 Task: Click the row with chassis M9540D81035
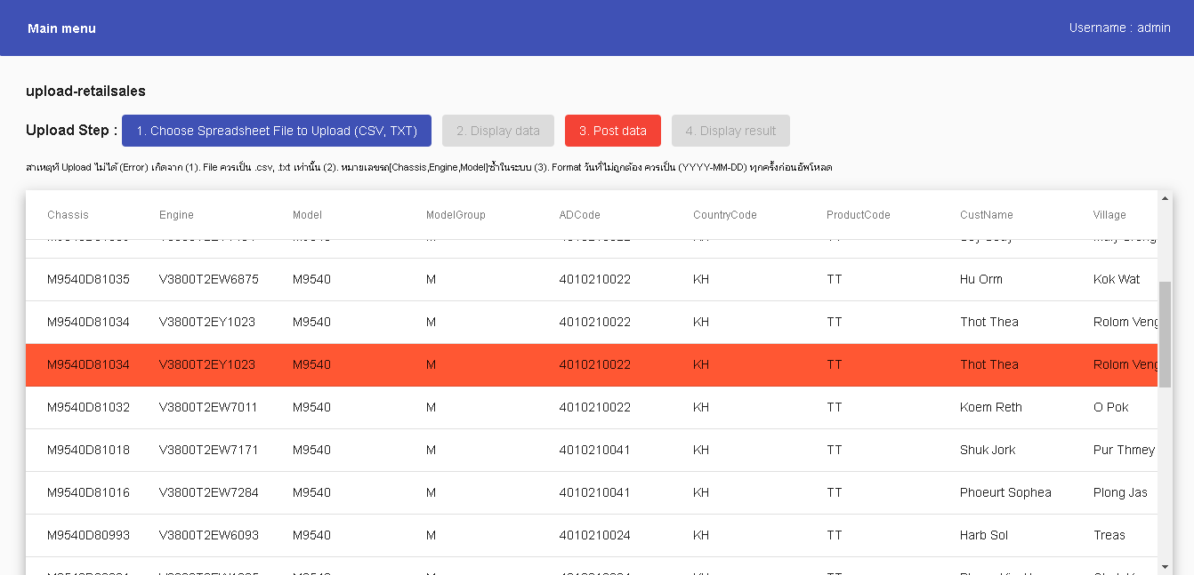(534, 279)
